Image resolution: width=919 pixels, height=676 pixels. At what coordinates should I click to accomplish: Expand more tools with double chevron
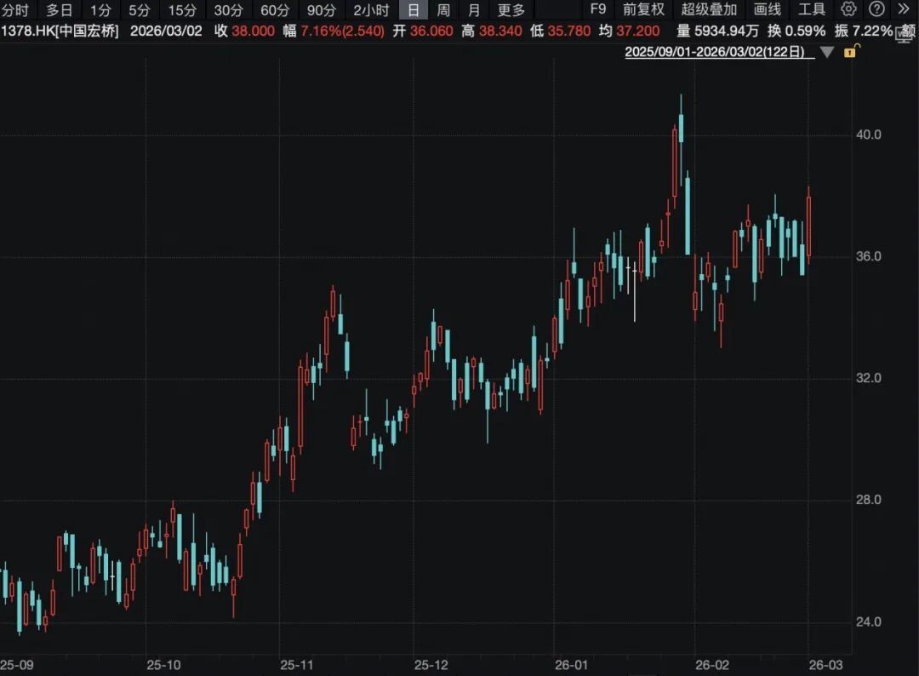click(x=904, y=9)
